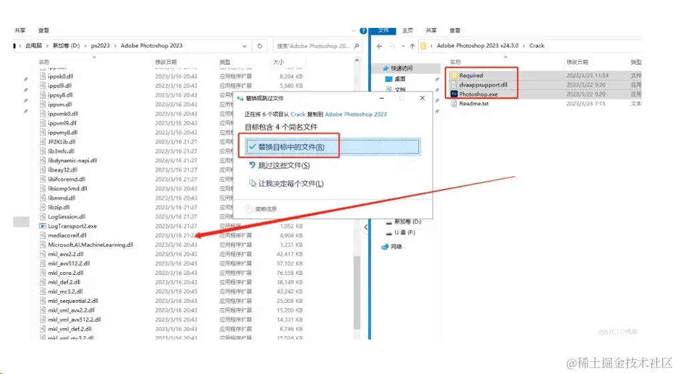Click the refresh icon in left Explorer window

[259, 46]
